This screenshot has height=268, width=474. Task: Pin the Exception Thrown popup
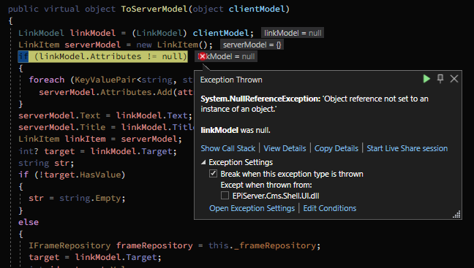[x=440, y=79]
